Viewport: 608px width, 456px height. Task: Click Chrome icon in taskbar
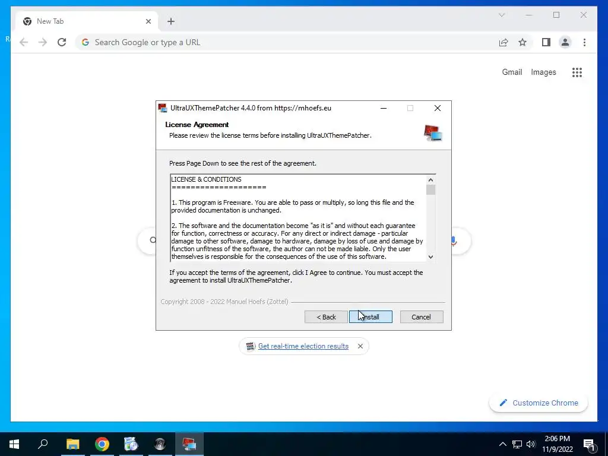pos(102,444)
